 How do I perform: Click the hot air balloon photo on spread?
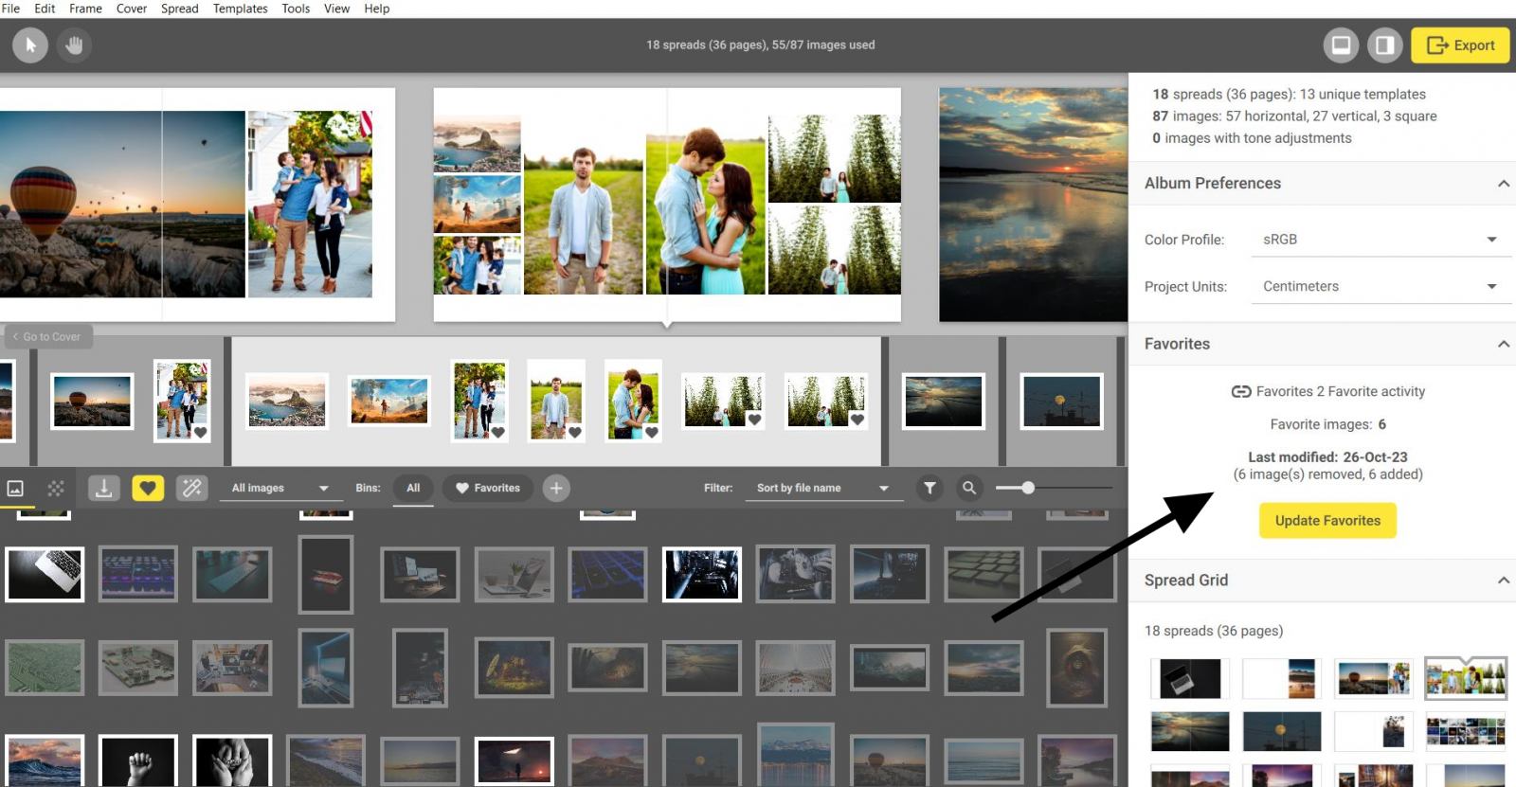(x=122, y=205)
